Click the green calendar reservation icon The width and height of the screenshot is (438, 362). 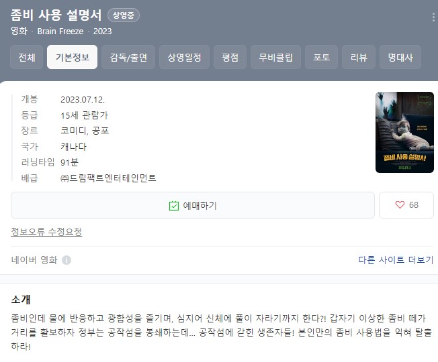174,206
